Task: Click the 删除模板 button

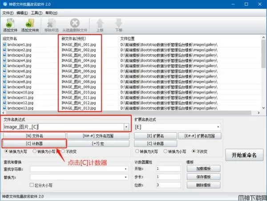Action: 203,185
